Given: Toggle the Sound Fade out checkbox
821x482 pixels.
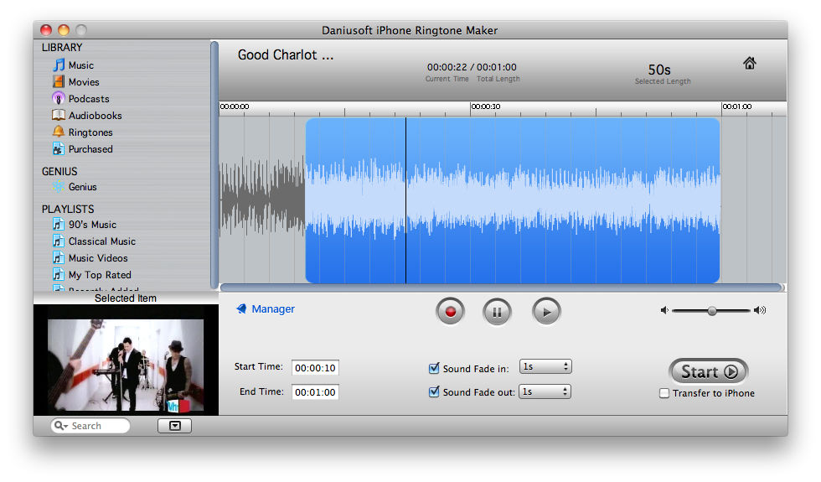Looking at the screenshot, I should 434,391.
